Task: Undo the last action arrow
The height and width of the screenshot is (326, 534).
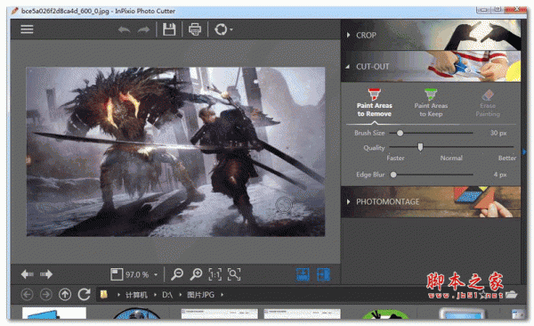Action: coord(124,30)
